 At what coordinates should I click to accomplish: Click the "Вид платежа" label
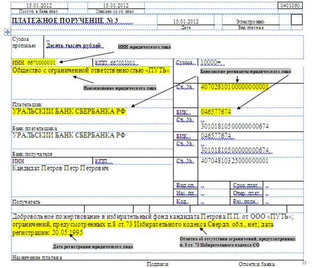pyautogui.click(x=251, y=28)
